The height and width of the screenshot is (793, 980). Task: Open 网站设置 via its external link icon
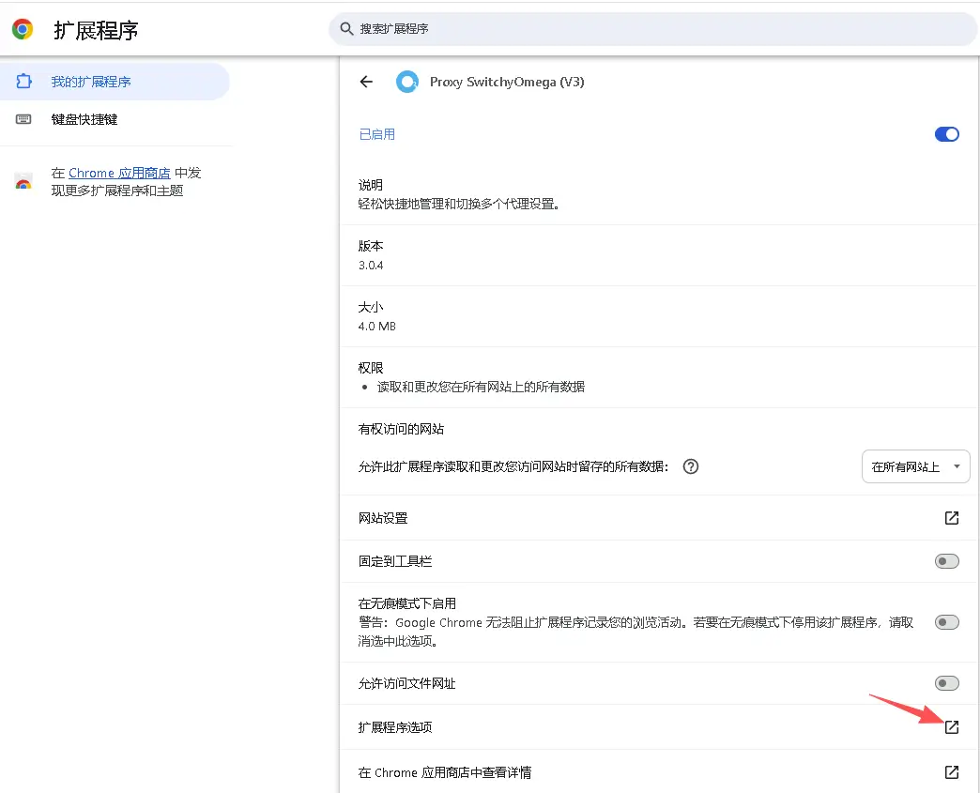(x=951, y=517)
